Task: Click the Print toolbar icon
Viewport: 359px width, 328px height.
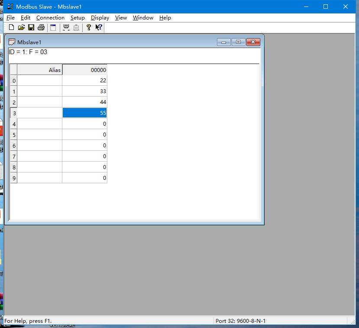Action: [41, 28]
